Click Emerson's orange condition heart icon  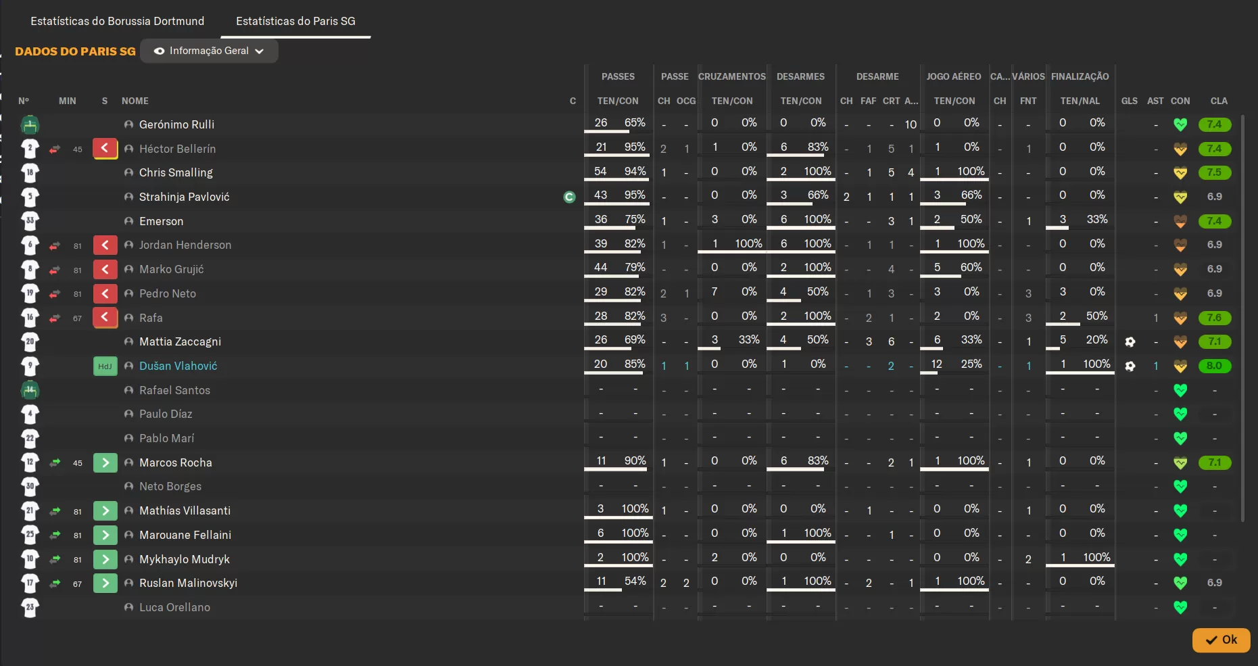pos(1180,221)
